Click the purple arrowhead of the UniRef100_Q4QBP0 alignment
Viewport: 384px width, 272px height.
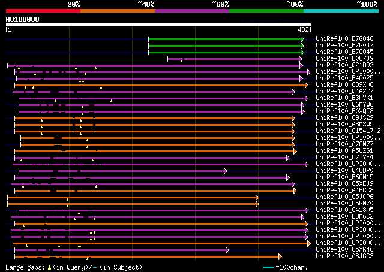pyautogui.click(x=226, y=171)
